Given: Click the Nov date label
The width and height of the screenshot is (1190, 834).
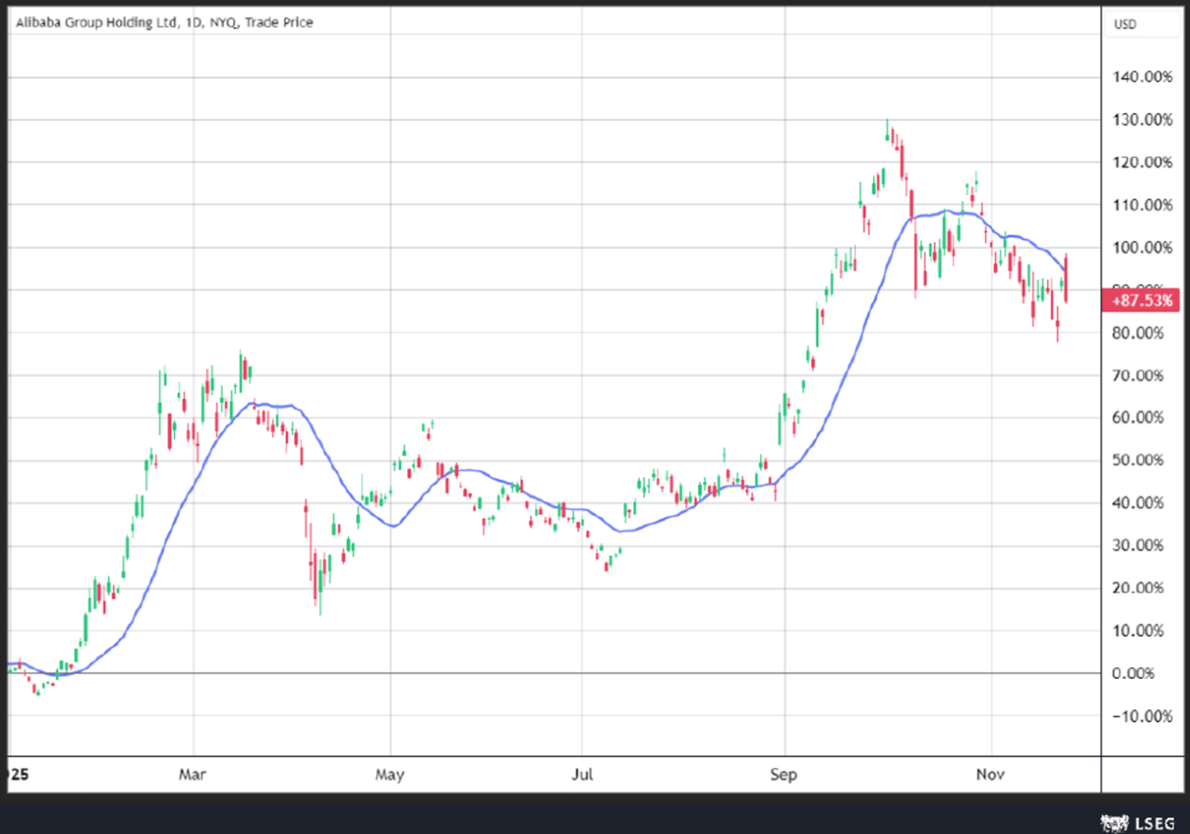Looking at the screenshot, I should (x=990, y=774).
